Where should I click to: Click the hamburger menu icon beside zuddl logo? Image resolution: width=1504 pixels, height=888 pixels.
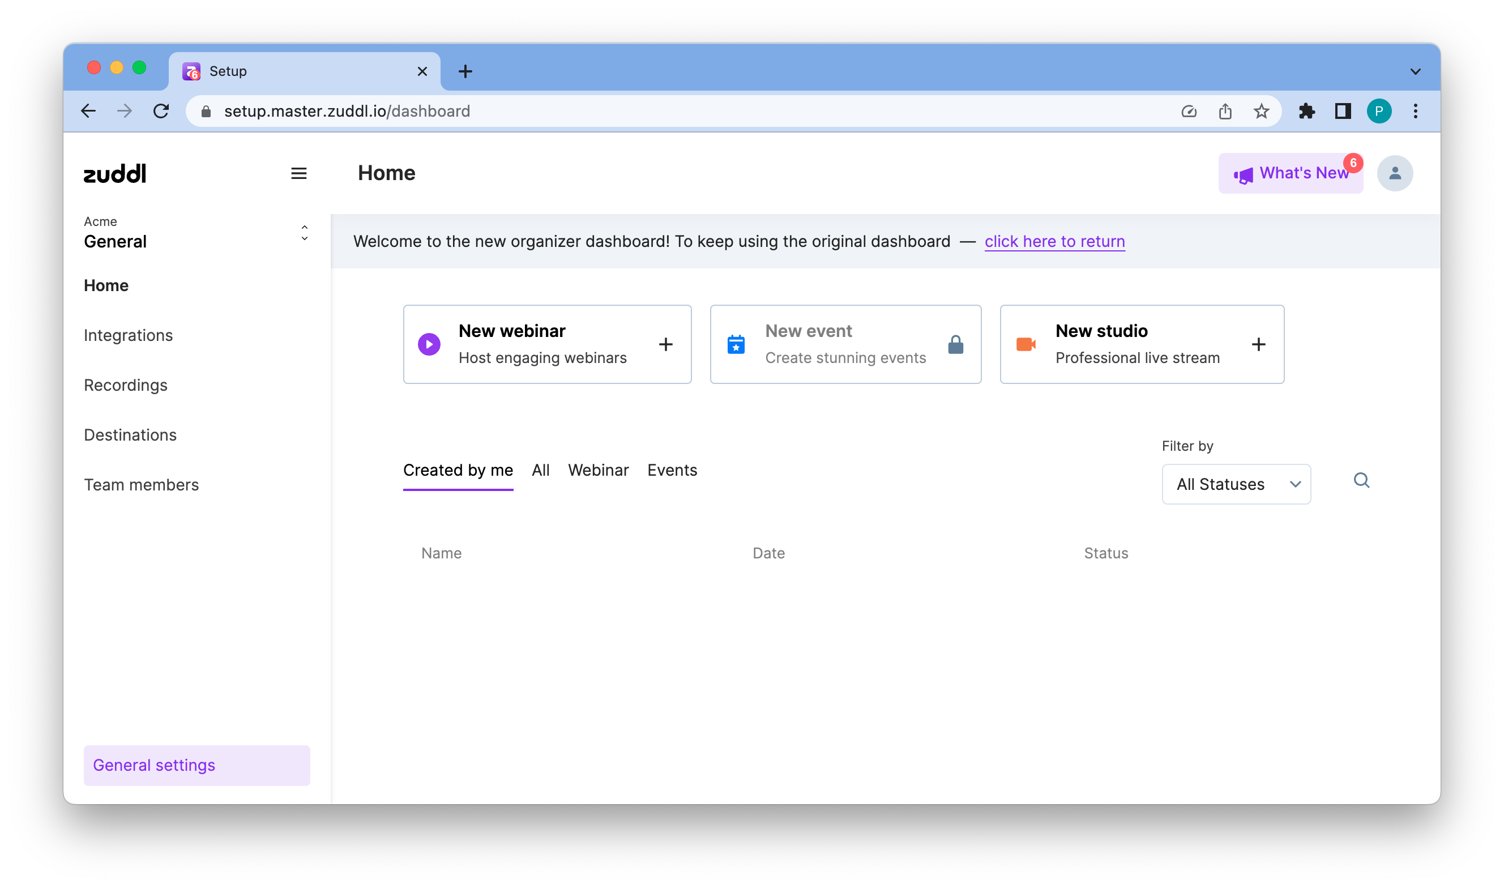point(298,173)
